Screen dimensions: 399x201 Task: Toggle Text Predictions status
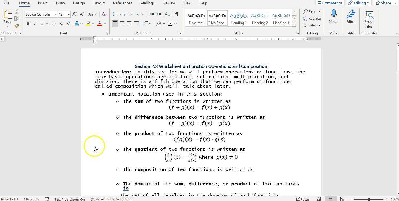[x=70, y=199]
